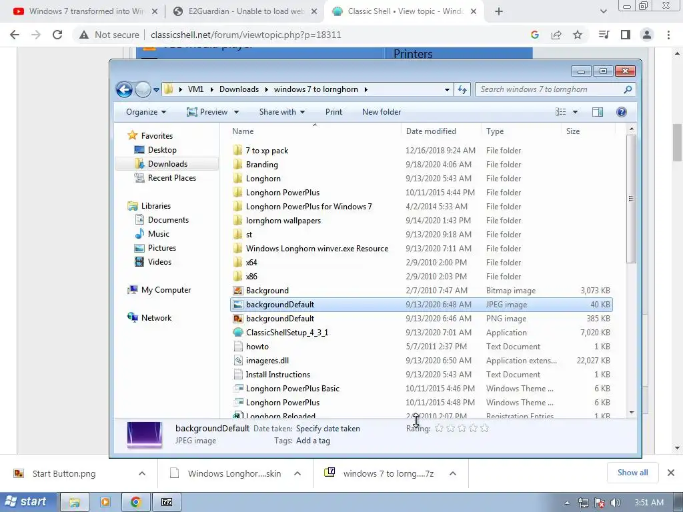The image size is (683, 512).
Task: Open the Windows start button
Action: [28, 502]
